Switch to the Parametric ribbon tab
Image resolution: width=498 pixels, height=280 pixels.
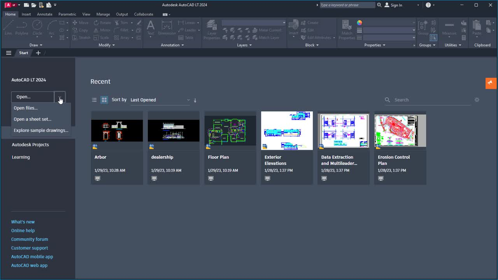pyautogui.click(x=67, y=14)
